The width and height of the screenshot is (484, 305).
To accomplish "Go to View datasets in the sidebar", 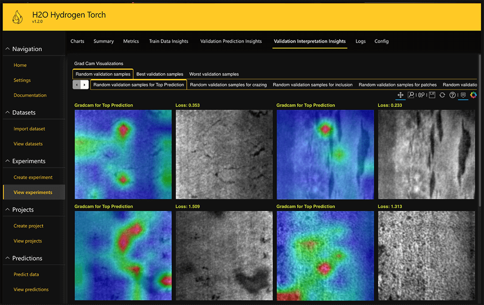I will point(29,144).
